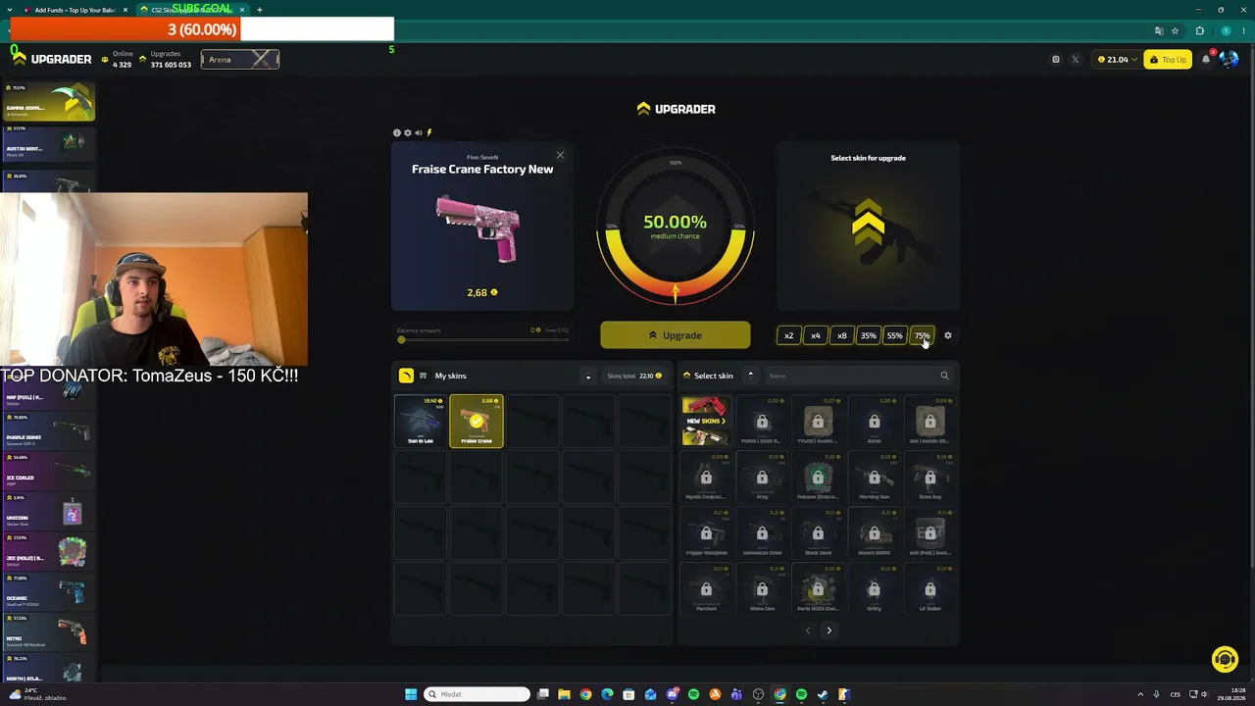
Task: Select the 55% chance preset
Action: [894, 335]
